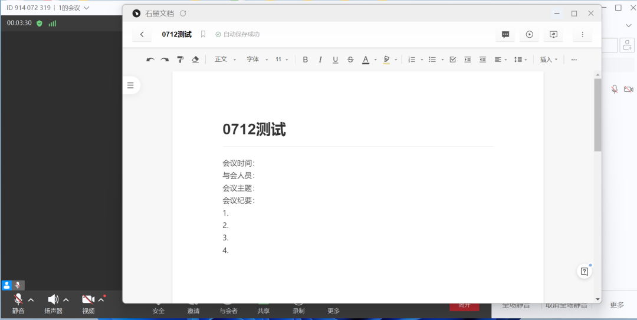The height and width of the screenshot is (320, 637).
Task: Click the 扬声器 speaker button
Action: click(x=53, y=305)
